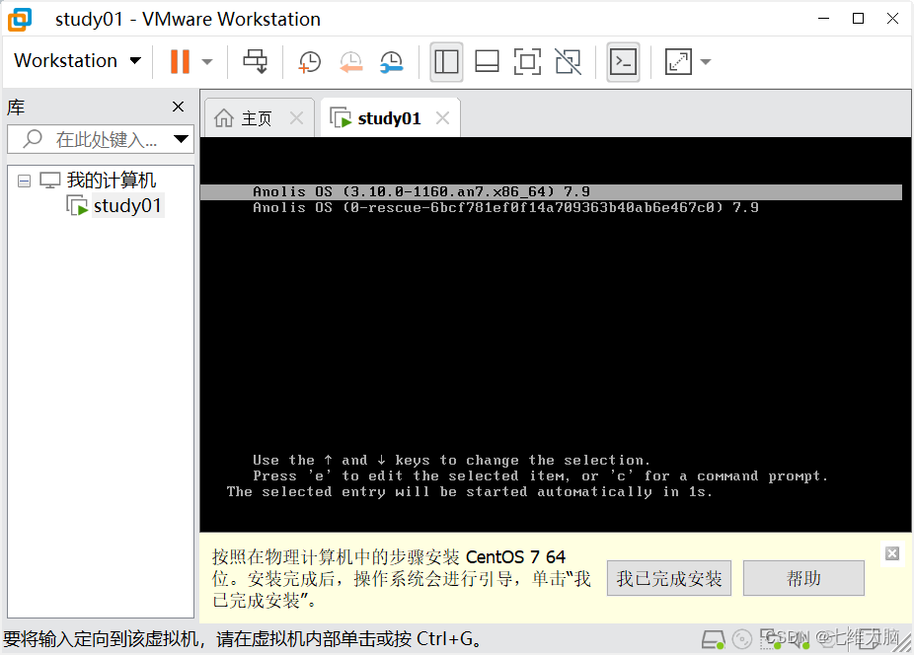The height and width of the screenshot is (655, 914).
Task: Send Ctrl+Alt+Del to virtual machine
Action: (x=256, y=61)
